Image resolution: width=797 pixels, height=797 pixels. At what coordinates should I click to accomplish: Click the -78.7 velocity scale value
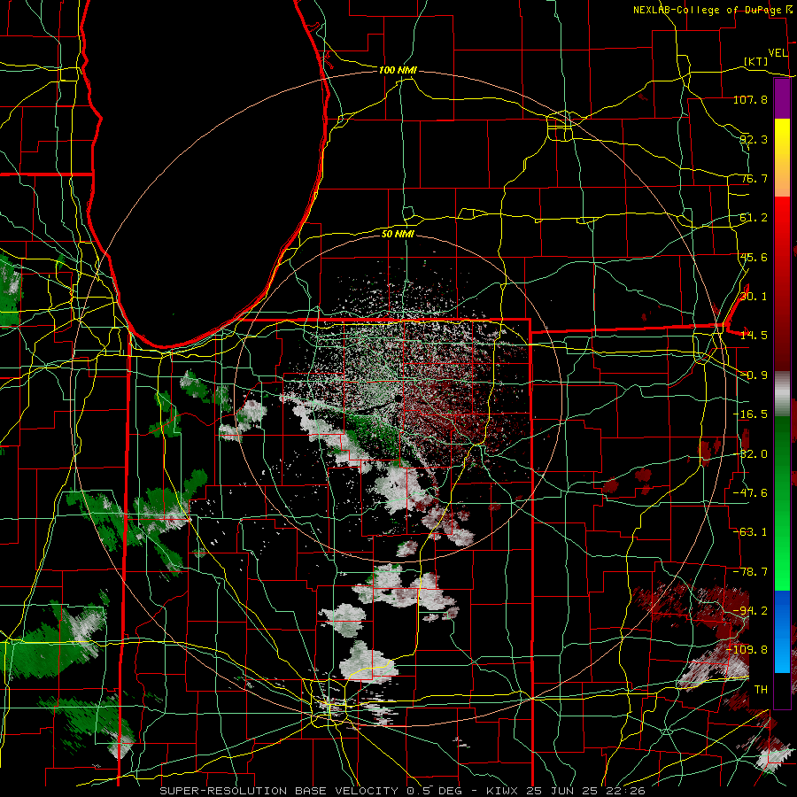(x=750, y=572)
